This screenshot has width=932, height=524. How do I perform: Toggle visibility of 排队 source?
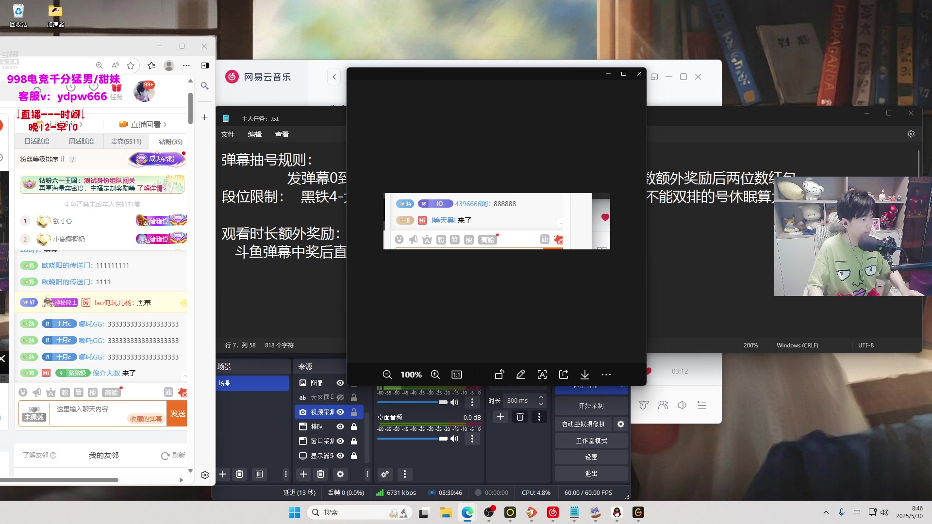coord(340,426)
